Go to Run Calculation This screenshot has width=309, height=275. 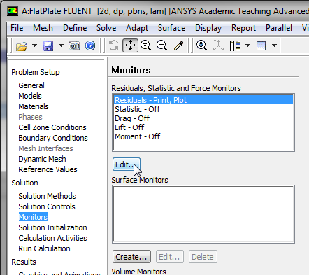(x=44, y=248)
